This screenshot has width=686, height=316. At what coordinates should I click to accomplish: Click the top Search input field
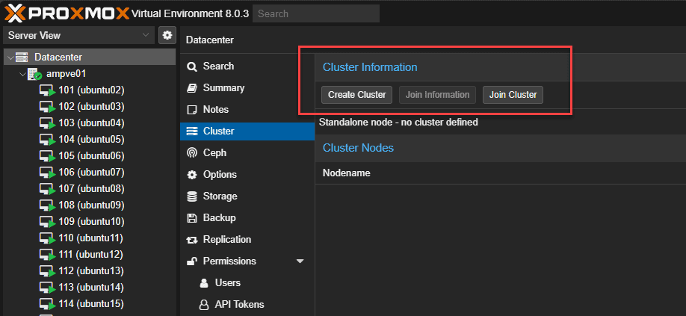(316, 13)
